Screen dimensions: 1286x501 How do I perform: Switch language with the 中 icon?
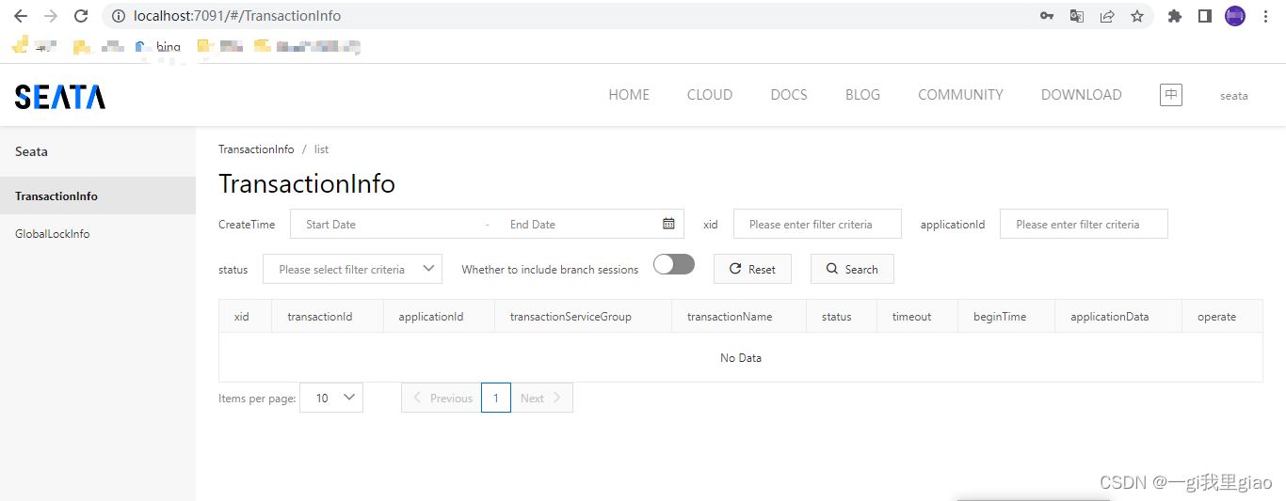(1171, 95)
